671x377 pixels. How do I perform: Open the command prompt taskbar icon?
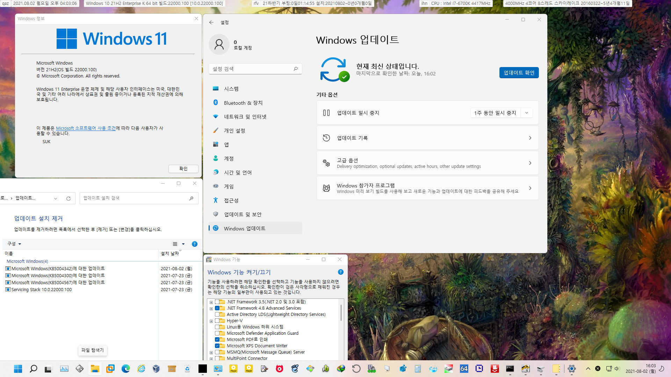(x=510, y=369)
